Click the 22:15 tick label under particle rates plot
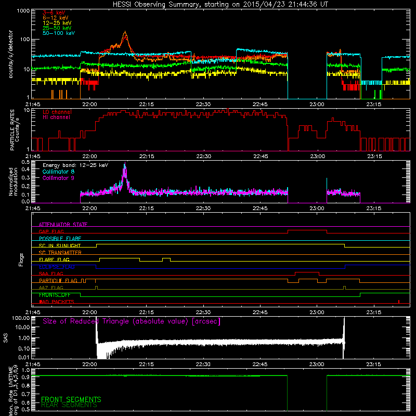 [147, 157]
